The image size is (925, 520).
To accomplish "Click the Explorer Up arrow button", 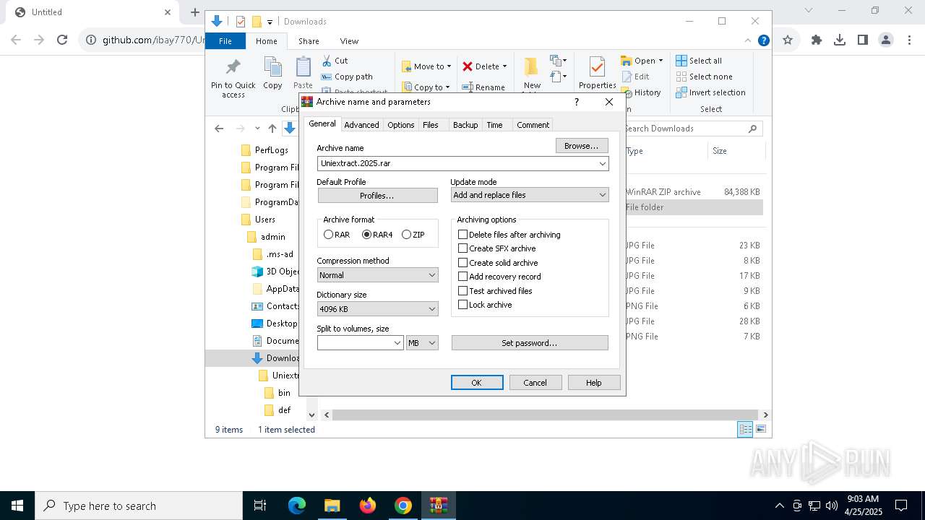I will point(272,129).
